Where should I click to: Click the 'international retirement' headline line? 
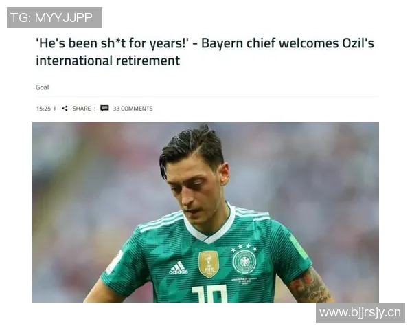point(108,60)
